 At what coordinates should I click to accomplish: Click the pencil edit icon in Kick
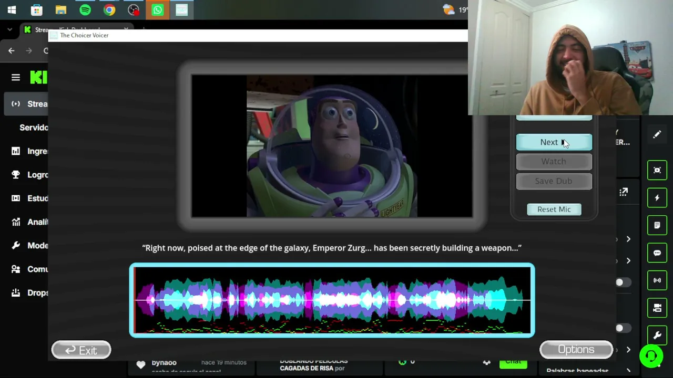coord(657,134)
